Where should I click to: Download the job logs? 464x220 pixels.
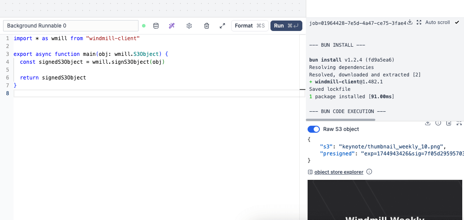click(410, 22)
